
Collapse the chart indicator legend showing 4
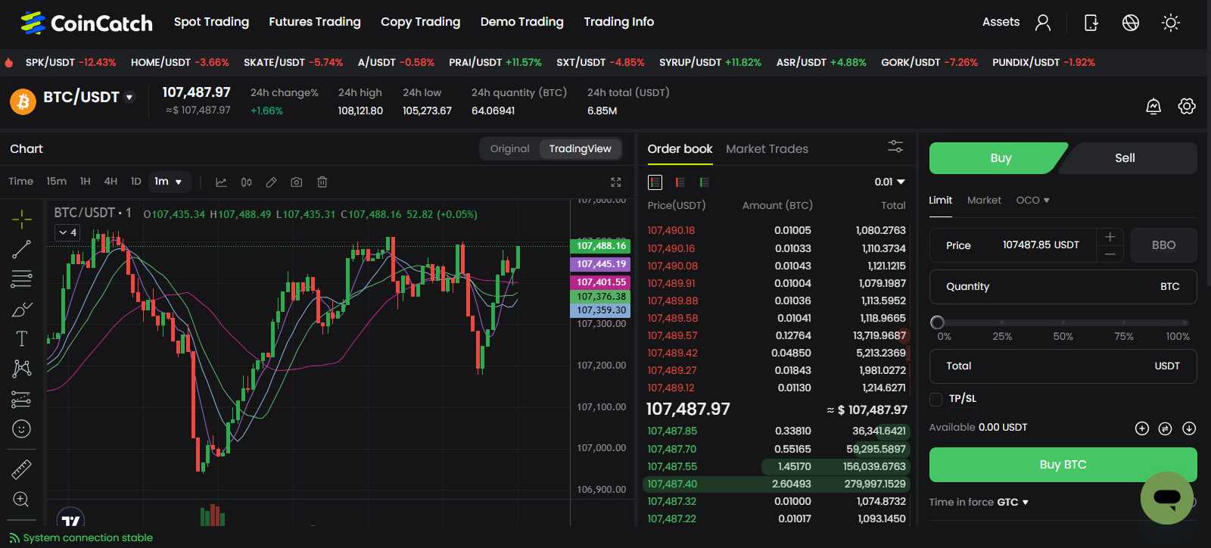pyautogui.click(x=67, y=232)
